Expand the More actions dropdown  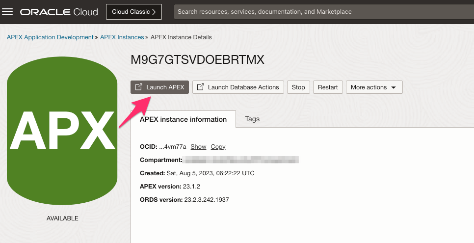click(x=374, y=87)
